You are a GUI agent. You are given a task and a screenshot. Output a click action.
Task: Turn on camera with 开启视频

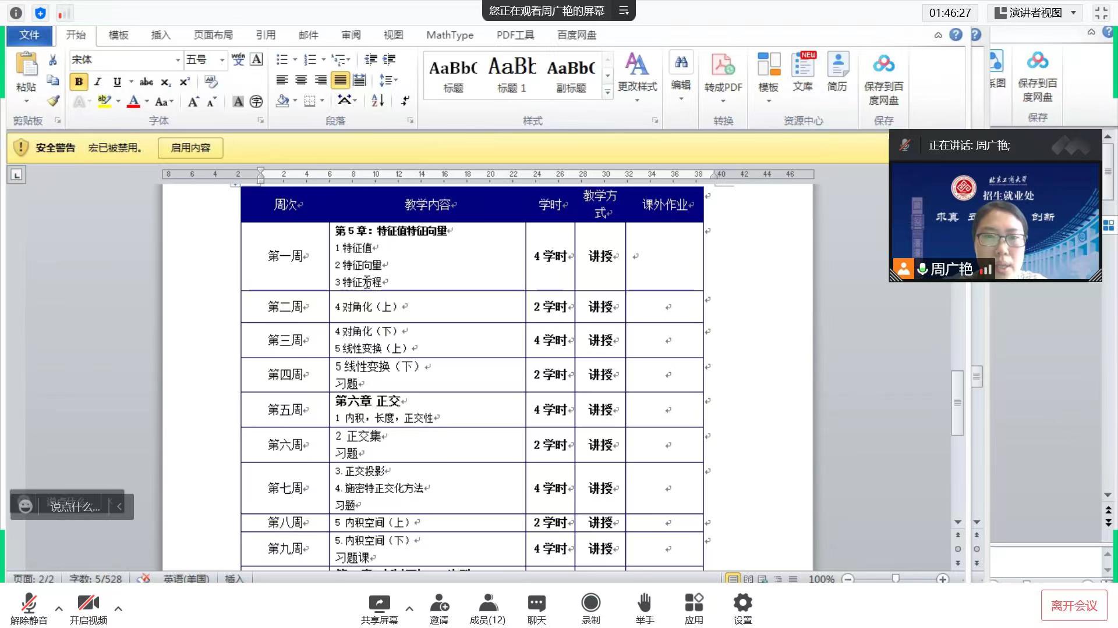(88, 603)
